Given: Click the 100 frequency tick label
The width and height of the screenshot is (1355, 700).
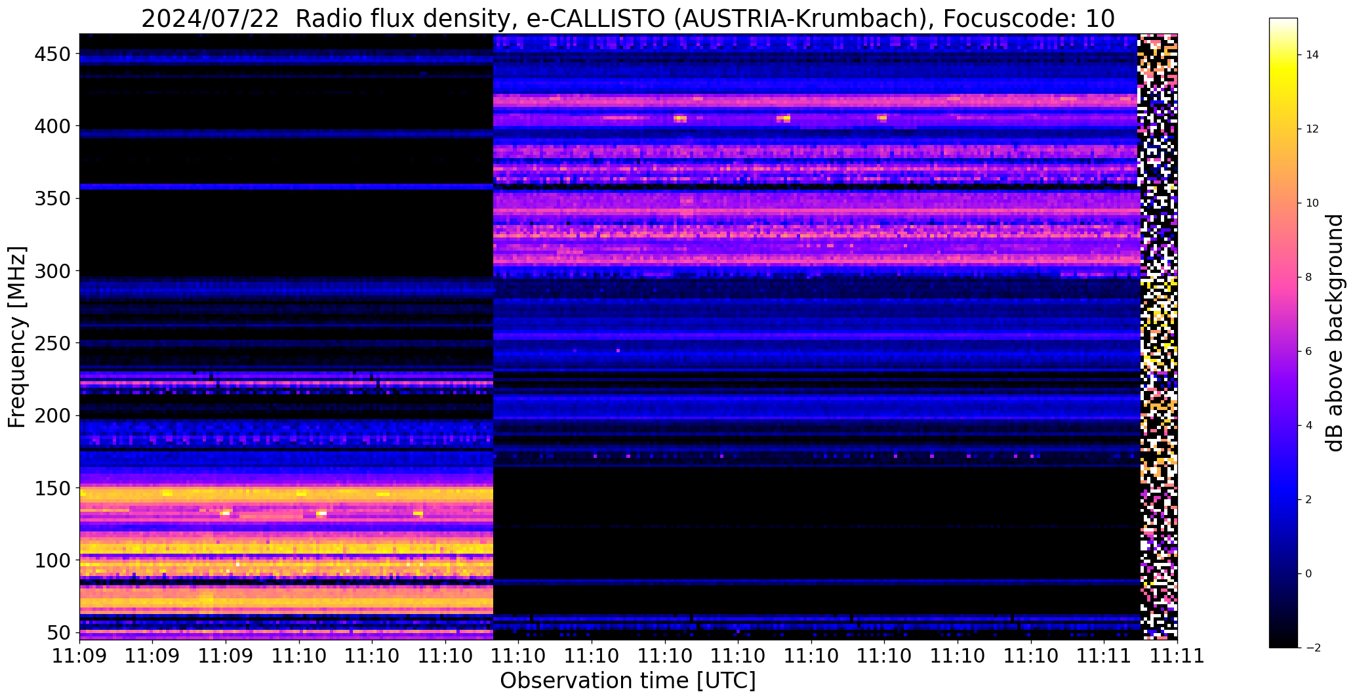Looking at the screenshot, I should click(54, 560).
